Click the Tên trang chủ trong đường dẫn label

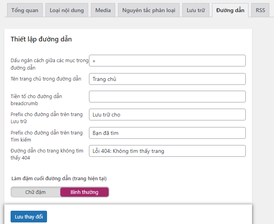point(46,79)
